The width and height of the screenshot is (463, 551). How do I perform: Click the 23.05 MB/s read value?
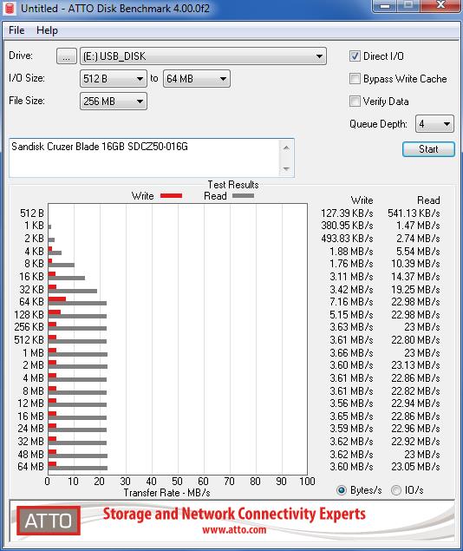coord(415,467)
